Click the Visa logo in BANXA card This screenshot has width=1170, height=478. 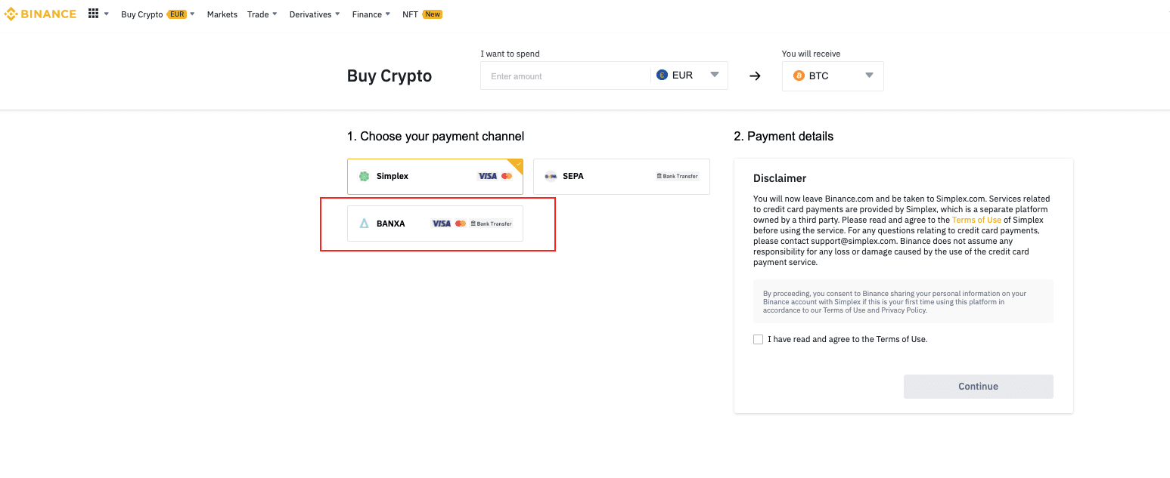click(441, 224)
